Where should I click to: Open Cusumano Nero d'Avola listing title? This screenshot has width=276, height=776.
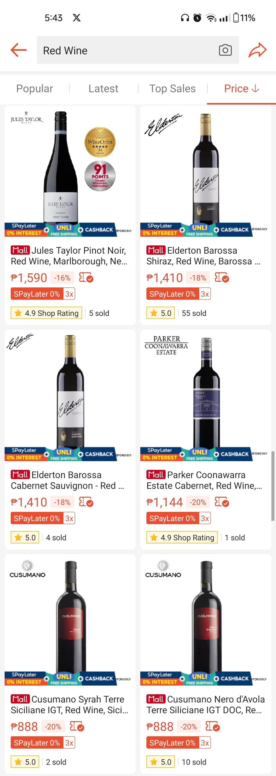[x=206, y=705]
